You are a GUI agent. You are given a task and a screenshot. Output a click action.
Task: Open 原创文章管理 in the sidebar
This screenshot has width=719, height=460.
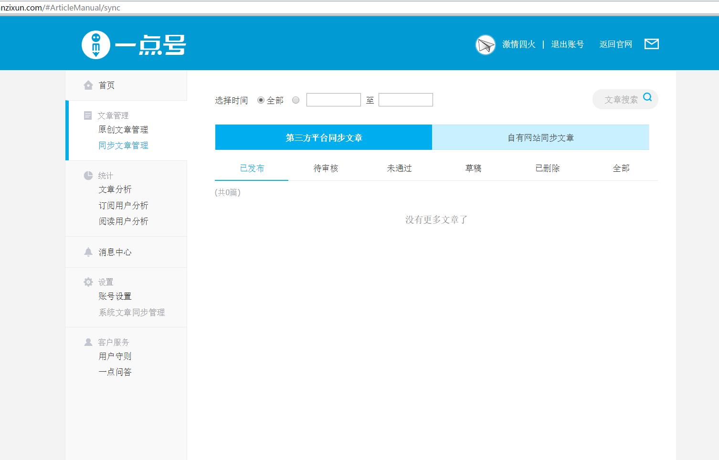tap(123, 129)
